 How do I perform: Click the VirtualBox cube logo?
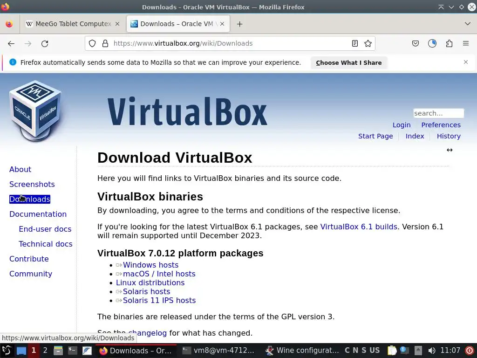35,111
